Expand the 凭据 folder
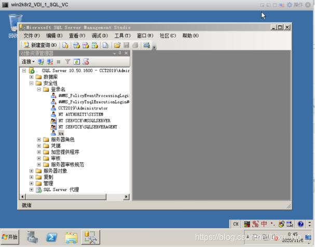The width and height of the screenshot is (315, 247). click(x=39, y=146)
